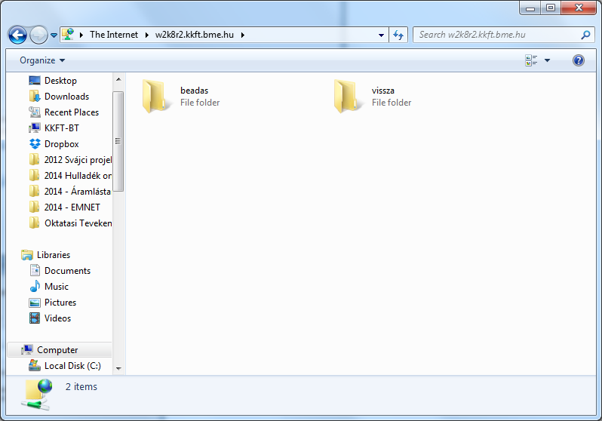Click the Pictures library icon

(x=35, y=303)
